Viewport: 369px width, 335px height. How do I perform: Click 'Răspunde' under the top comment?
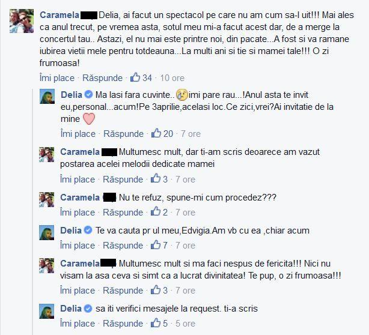(102, 78)
